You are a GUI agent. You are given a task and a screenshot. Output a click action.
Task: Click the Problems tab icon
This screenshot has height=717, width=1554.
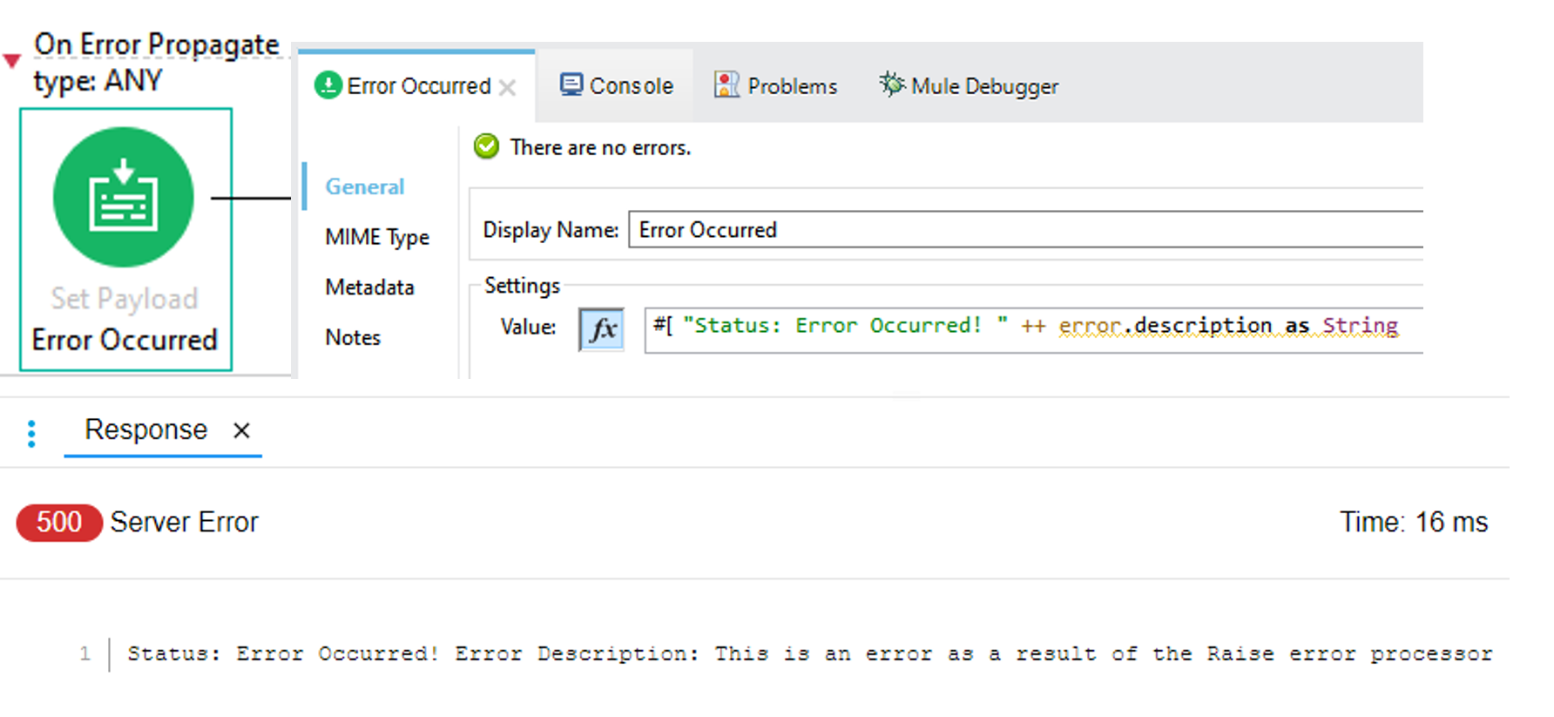726,85
